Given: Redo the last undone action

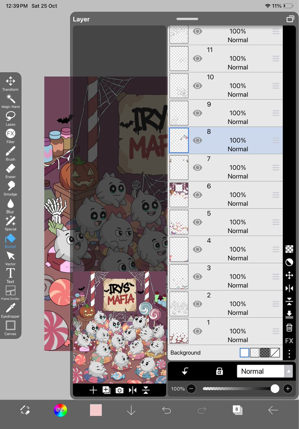Looking at the screenshot, I should click(202, 410).
